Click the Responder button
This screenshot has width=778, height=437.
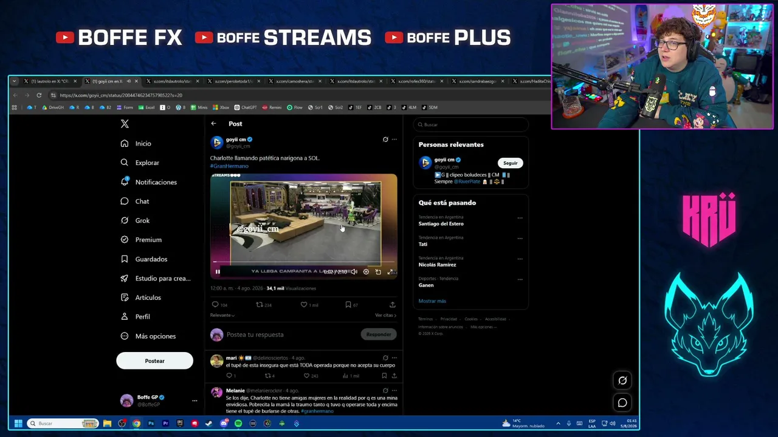click(x=379, y=334)
